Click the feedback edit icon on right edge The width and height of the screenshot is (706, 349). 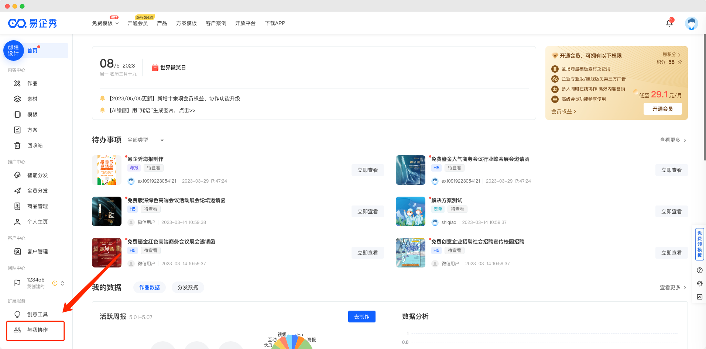[699, 297]
